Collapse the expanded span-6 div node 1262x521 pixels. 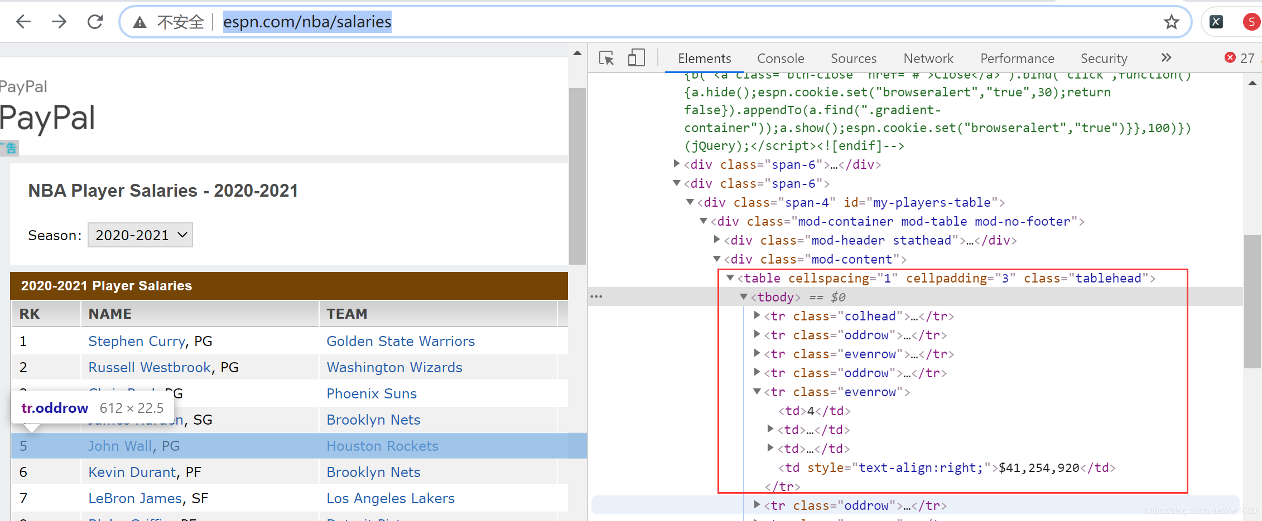point(677,183)
